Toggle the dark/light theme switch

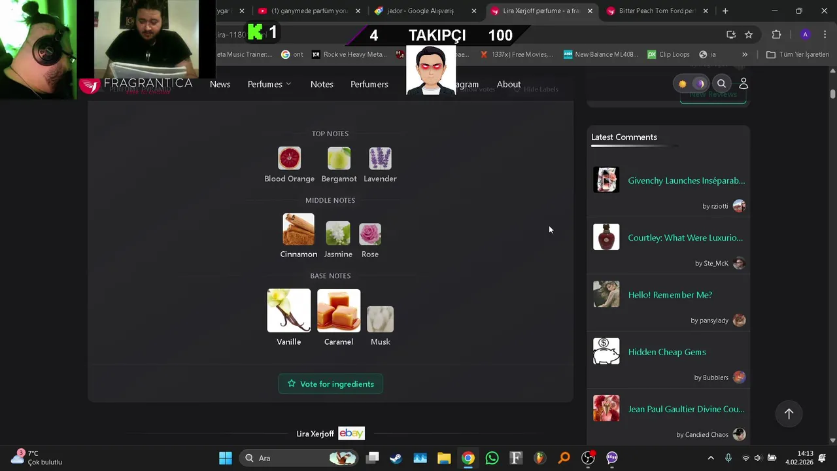[691, 84]
